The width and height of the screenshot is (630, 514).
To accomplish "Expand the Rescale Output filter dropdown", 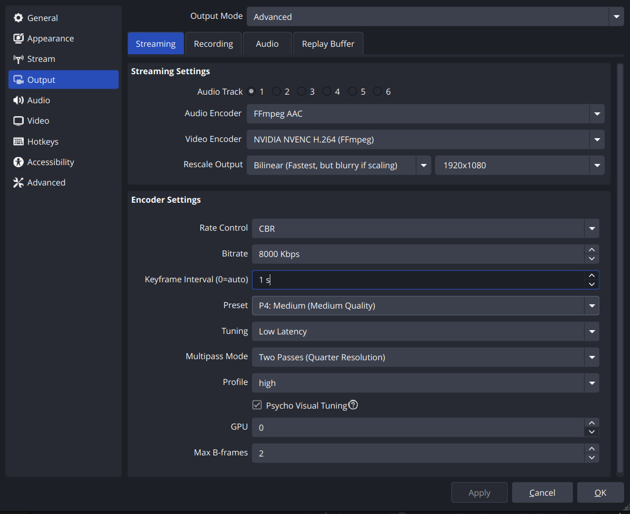I will click(424, 165).
